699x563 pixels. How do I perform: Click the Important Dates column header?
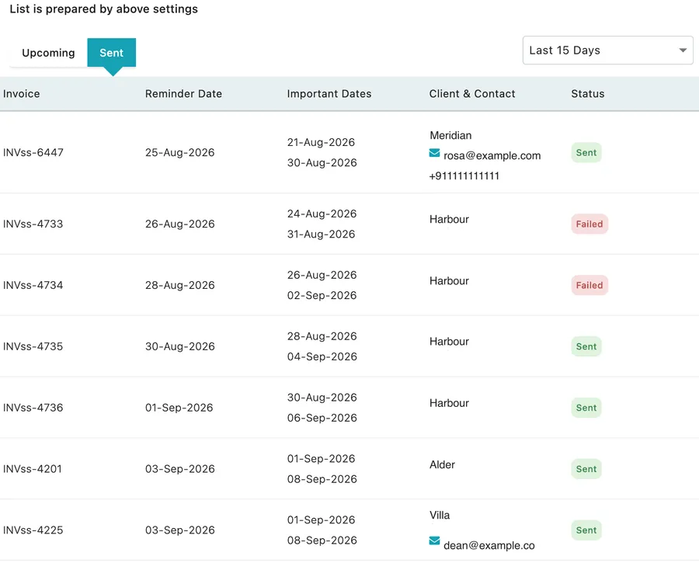[329, 94]
